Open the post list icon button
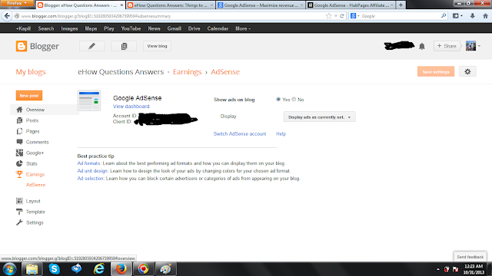492x276 pixels. 124,46
